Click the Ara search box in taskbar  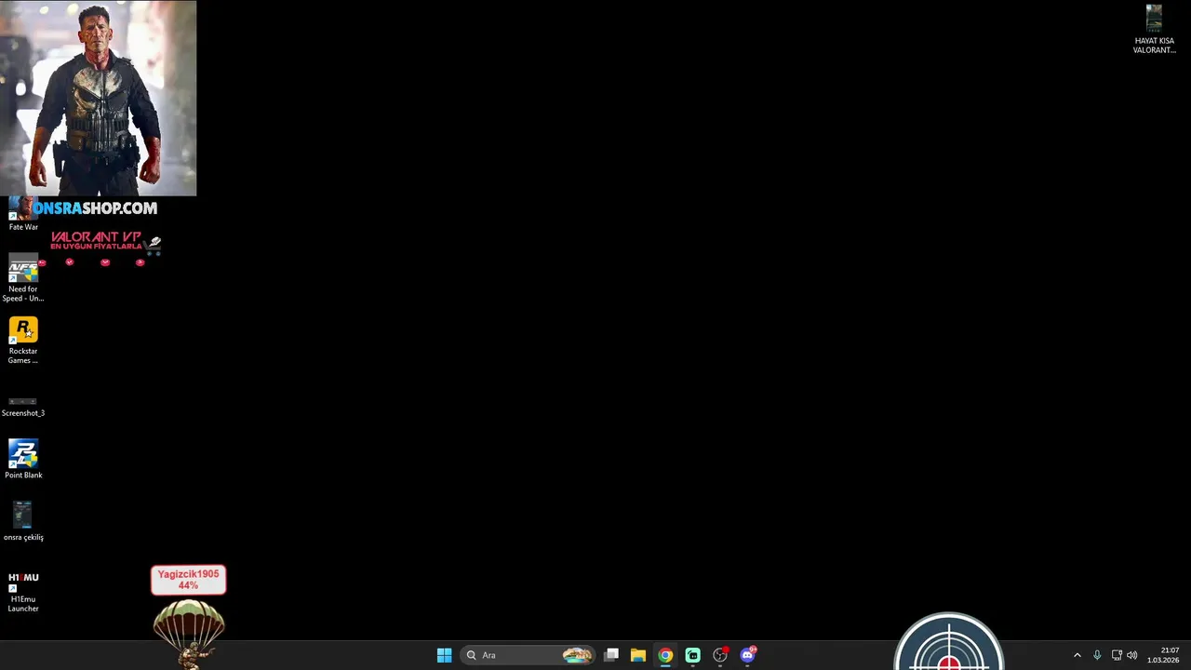527,655
